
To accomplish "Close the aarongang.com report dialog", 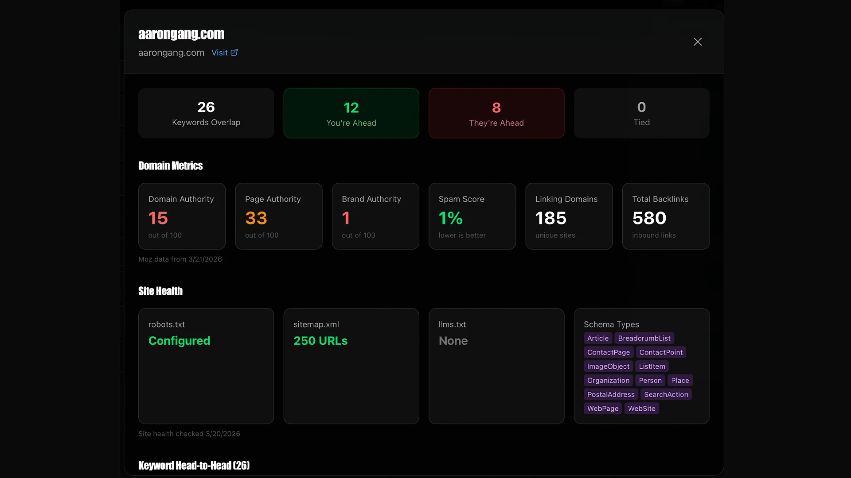I will pos(697,42).
